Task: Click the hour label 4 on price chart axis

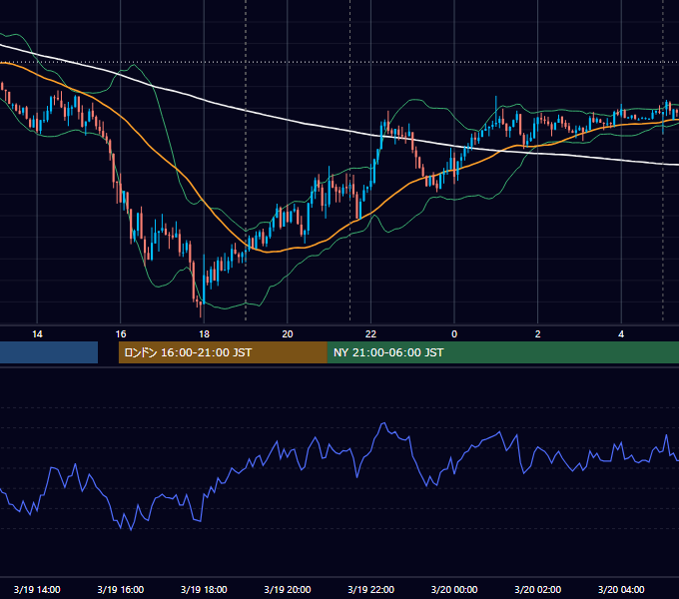Action: tap(621, 334)
